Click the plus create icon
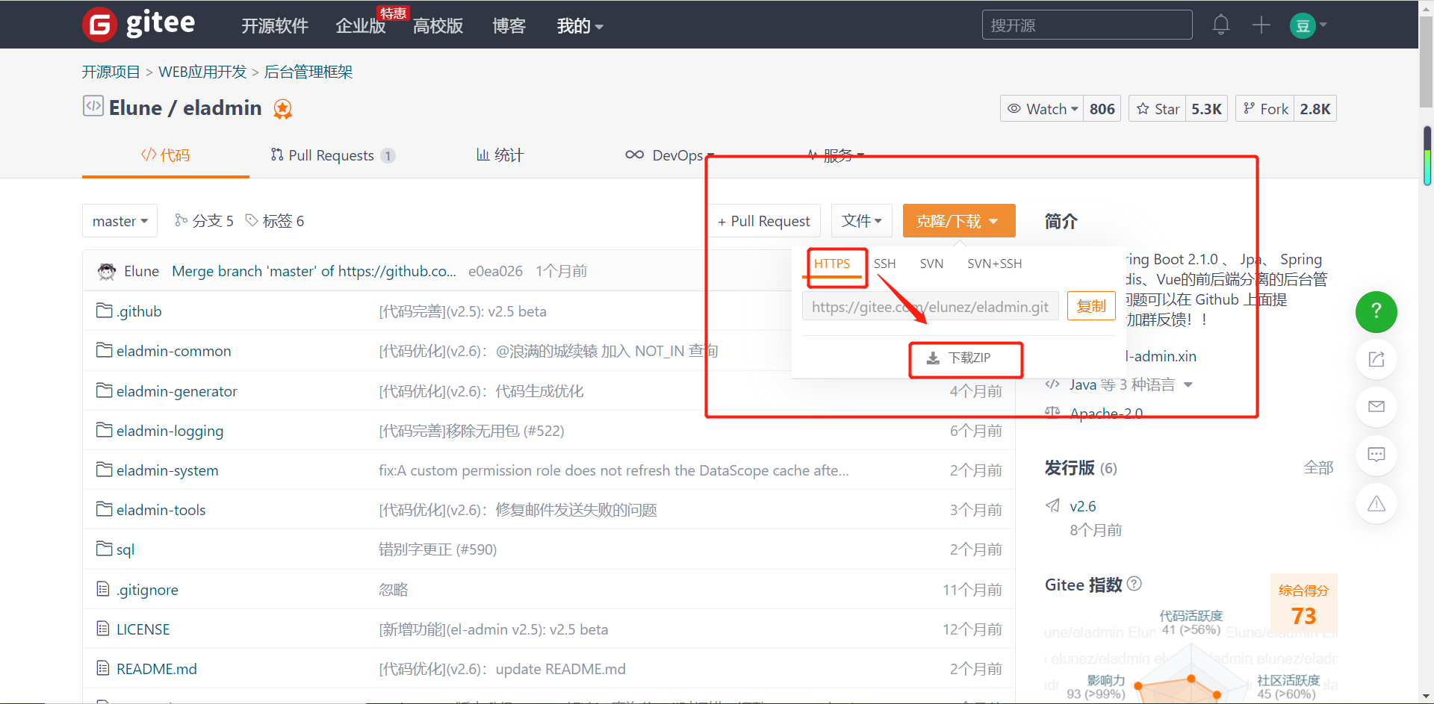This screenshot has width=1434, height=704. [x=1261, y=25]
